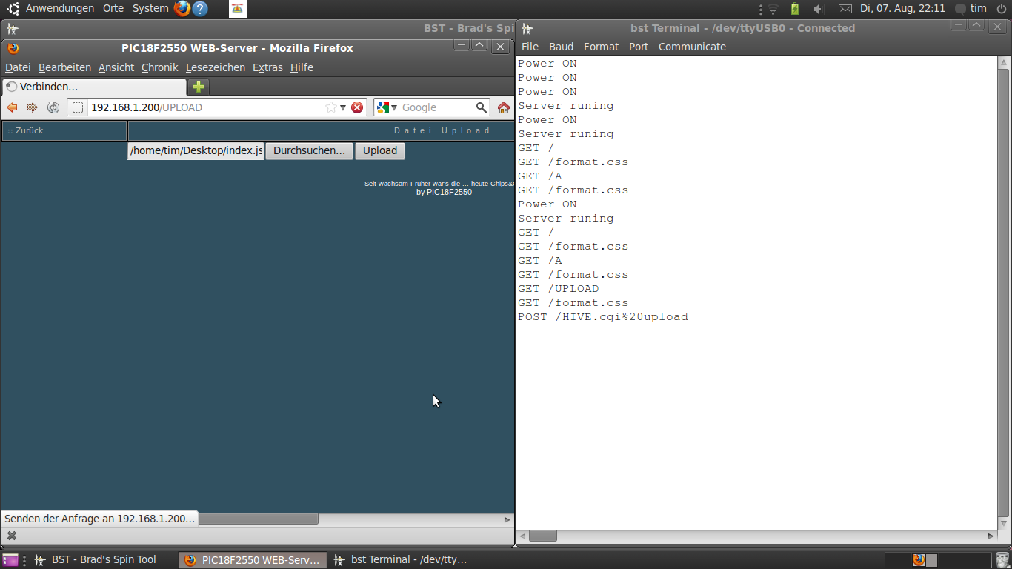Expand the URL bar history dropdown
This screenshot has width=1012, height=569.
(x=342, y=107)
